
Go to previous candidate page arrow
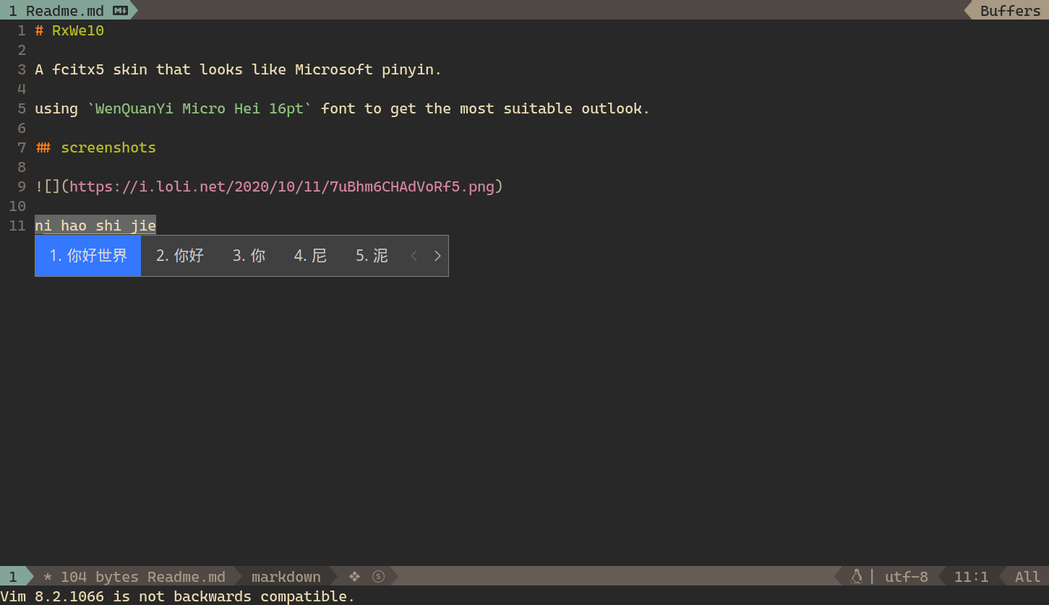(414, 256)
